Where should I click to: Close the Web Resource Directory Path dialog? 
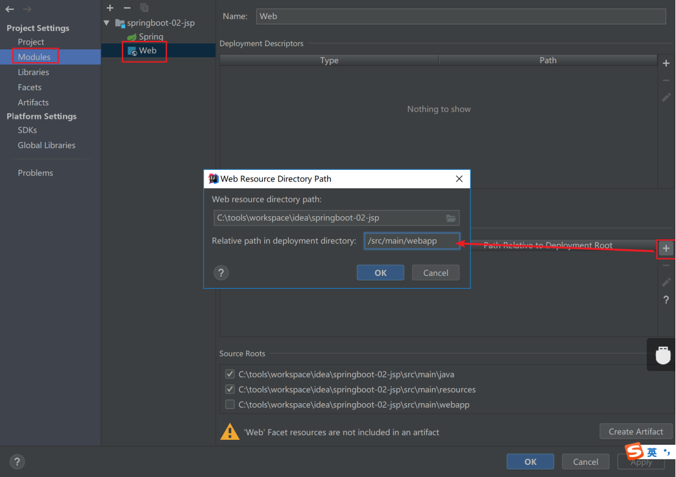pos(459,178)
